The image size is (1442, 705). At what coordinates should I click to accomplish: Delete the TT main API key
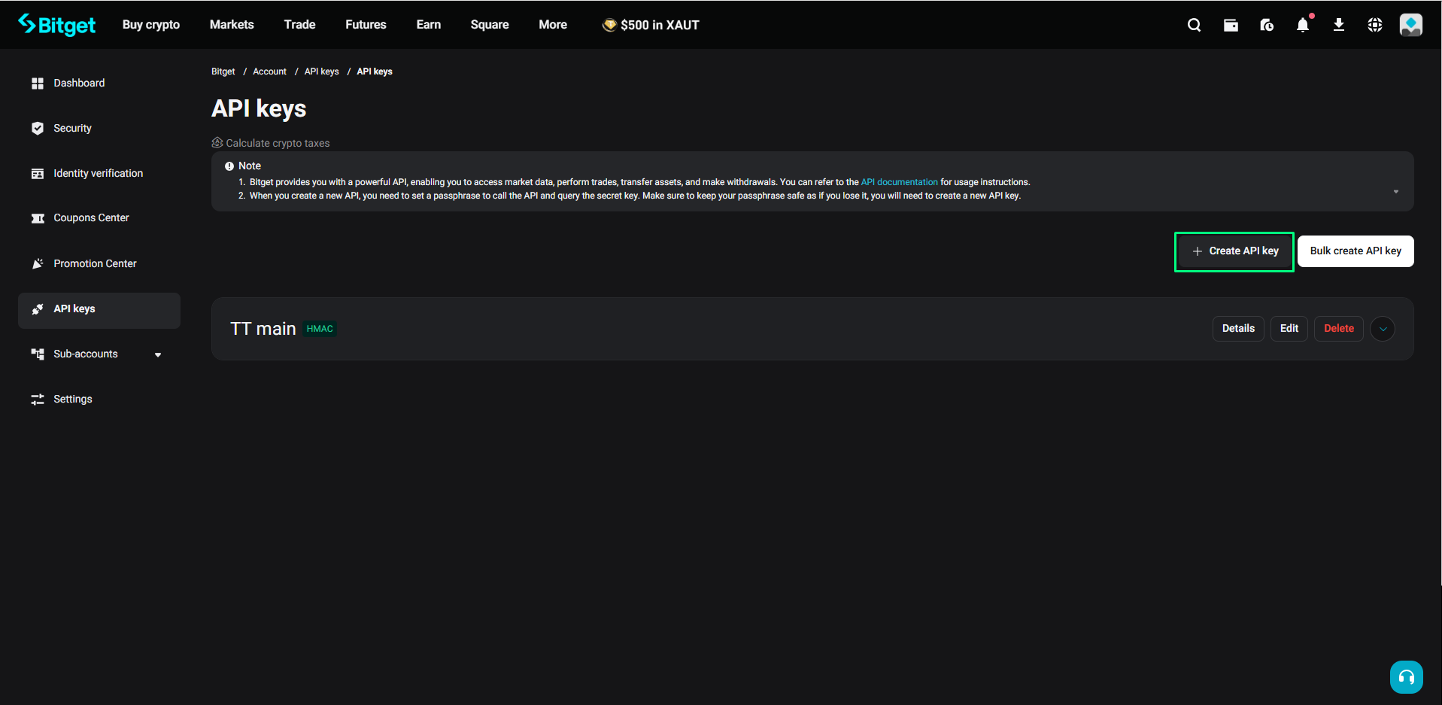(x=1338, y=329)
